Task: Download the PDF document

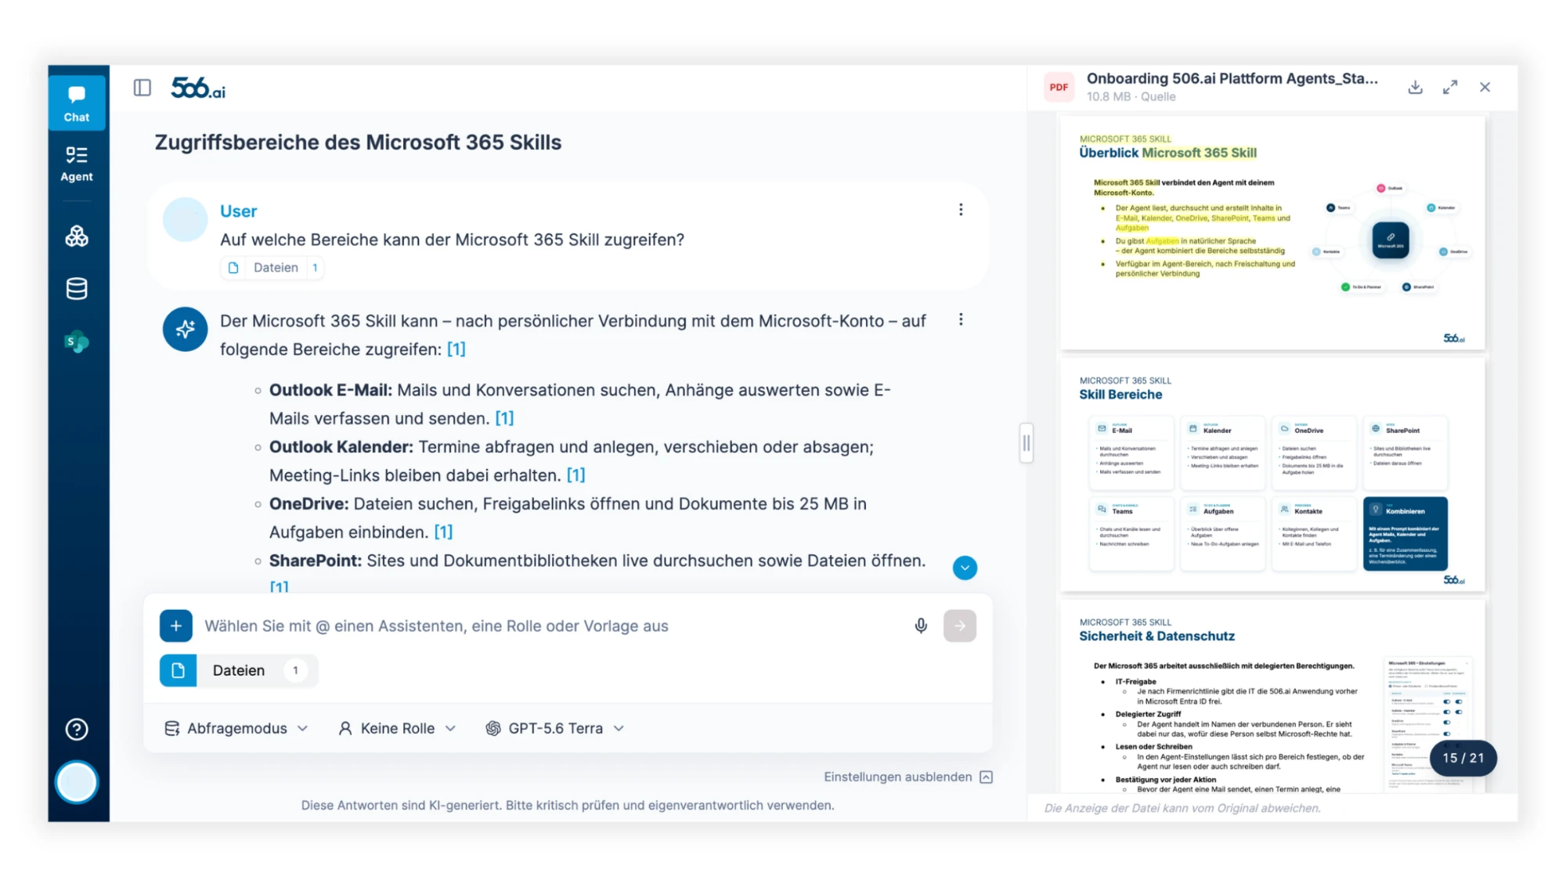Action: pos(1415,87)
